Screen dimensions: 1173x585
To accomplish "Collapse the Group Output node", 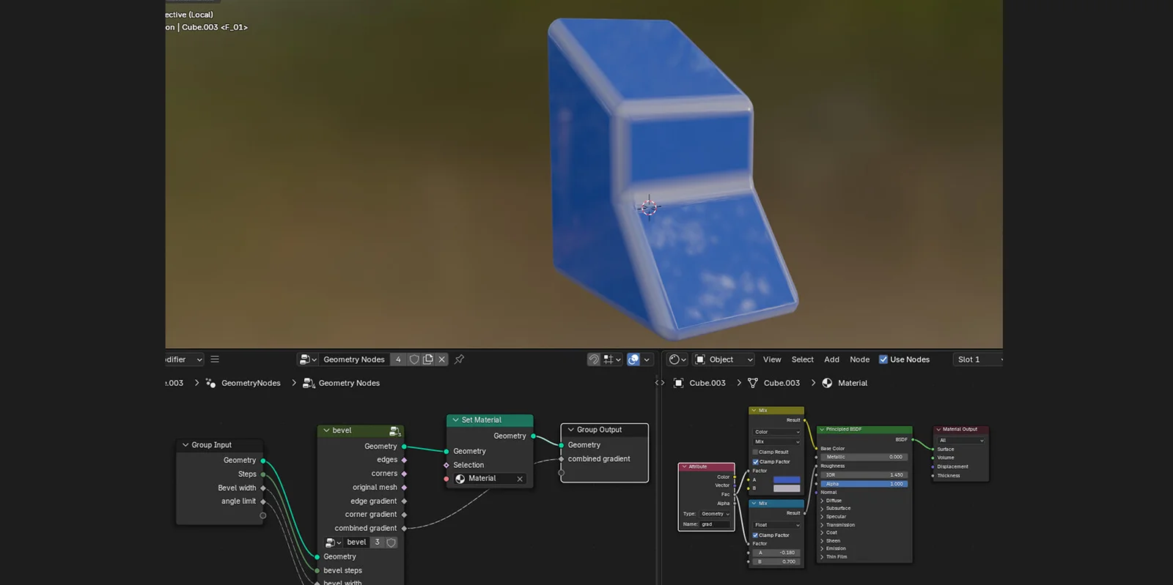I will click(570, 430).
